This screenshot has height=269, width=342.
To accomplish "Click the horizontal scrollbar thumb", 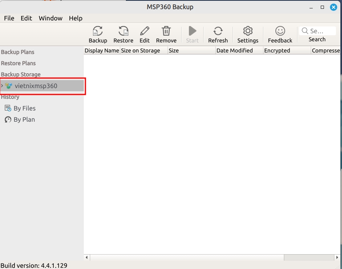I will pos(187,257).
